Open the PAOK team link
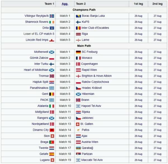Screen dimensions: 168x164 click(44, 100)
